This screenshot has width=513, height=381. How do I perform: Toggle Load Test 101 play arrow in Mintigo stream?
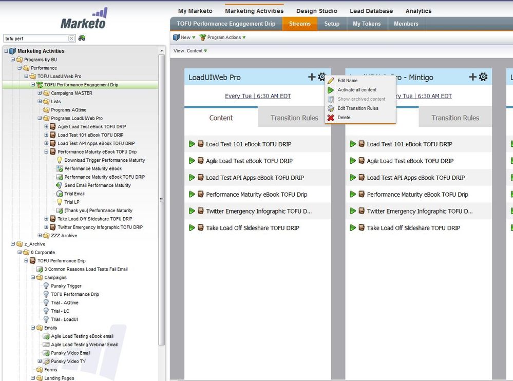tap(353, 144)
